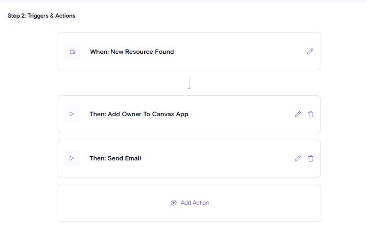Select the 'When: New Resource Found' label
This screenshot has width=367, height=235.
point(132,52)
